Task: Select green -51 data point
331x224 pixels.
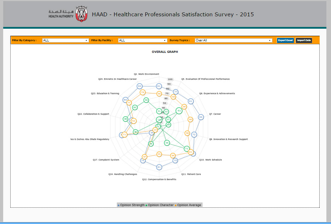Action: click(179, 111)
